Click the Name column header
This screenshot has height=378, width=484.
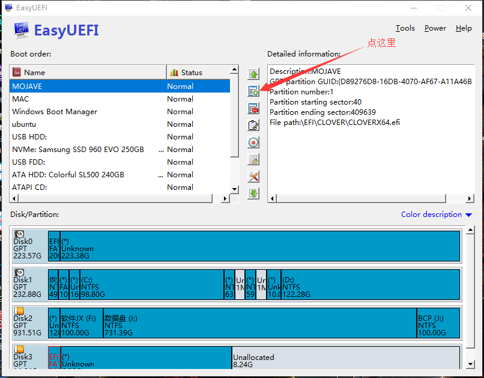[88, 72]
